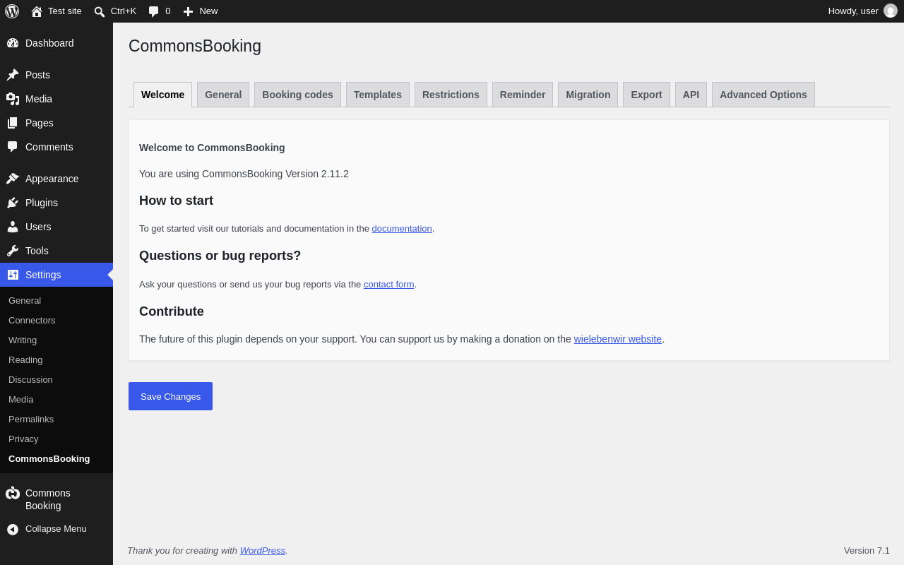Switch to the General tab
This screenshot has height=565, width=904.
click(x=223, y=95)
